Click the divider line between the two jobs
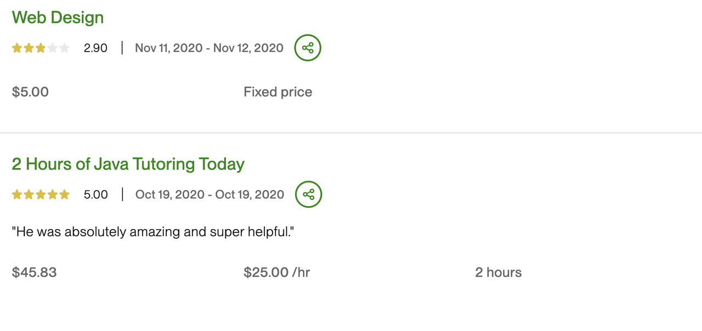The width and height of the screenshot is (702, 331). (x=351, y=133)
